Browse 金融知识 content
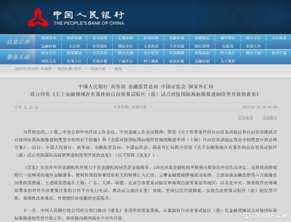Image resolution: width=291 pixels, height=222 pixels. coord(202,61)
